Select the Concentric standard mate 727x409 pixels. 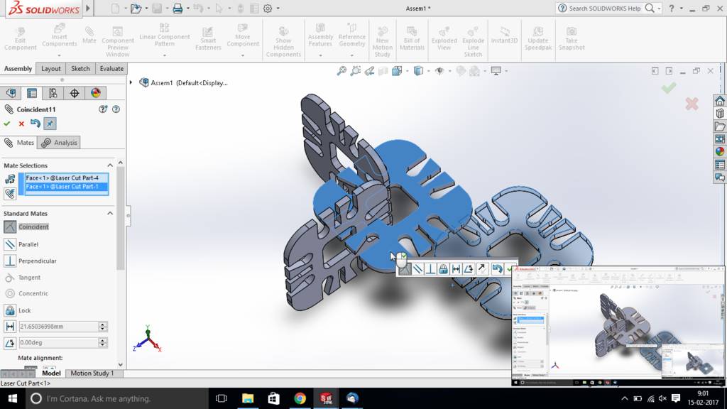pyautogui.click(x=26, y=293)
